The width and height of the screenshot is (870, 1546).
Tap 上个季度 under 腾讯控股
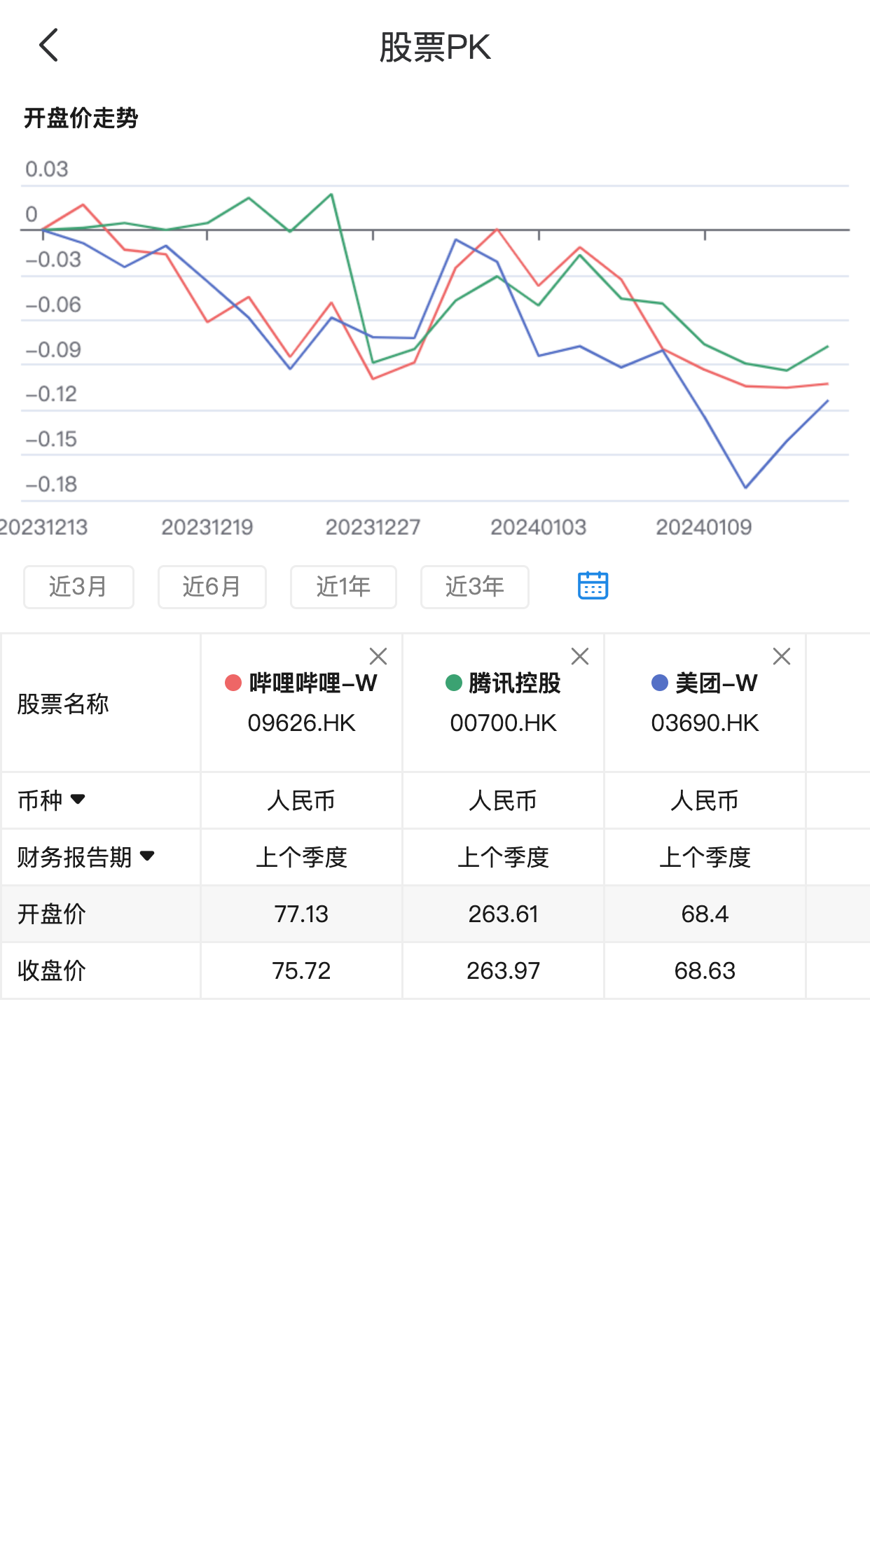[x=504, y=857]
